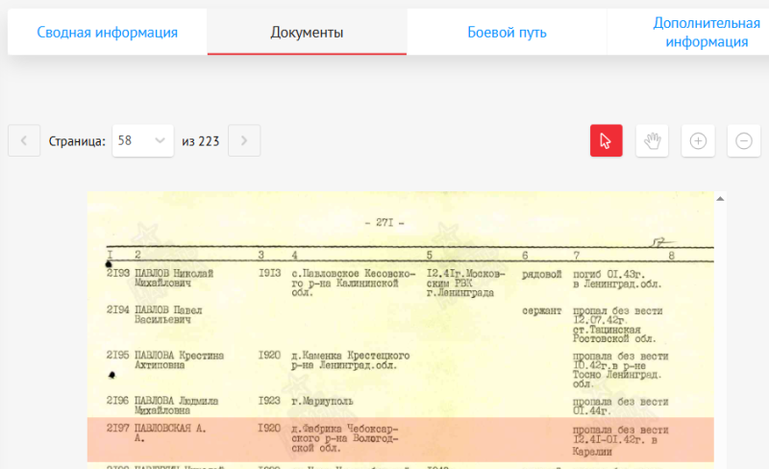
Task: Click record 2194 ПАВЛОВ Павел Васильевич
Action: pos(173,317)
